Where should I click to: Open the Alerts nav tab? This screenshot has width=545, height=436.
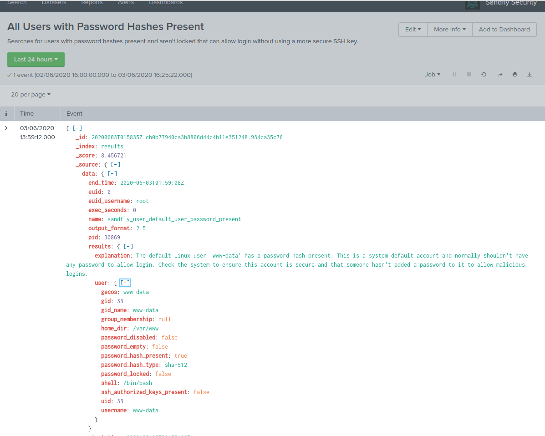coord(126,2)
